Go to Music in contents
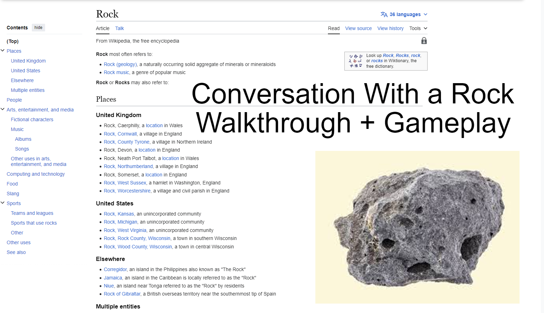The height and width of the screenshot is (313, 544). [x=17, y=129]
